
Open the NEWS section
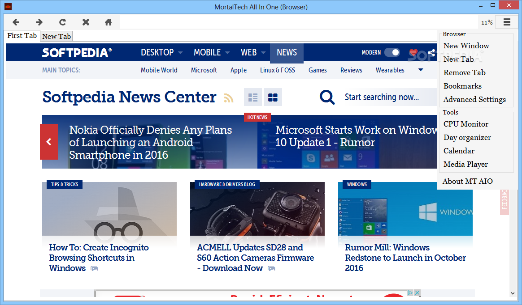click(x=287, y=52)
